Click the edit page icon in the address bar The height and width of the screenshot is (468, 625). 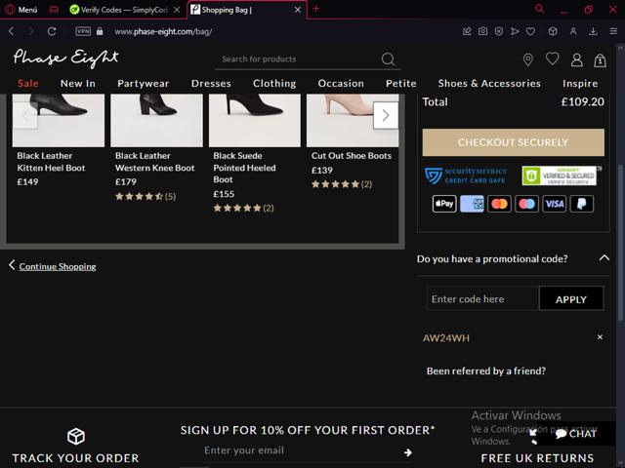(x=467, y=31)
